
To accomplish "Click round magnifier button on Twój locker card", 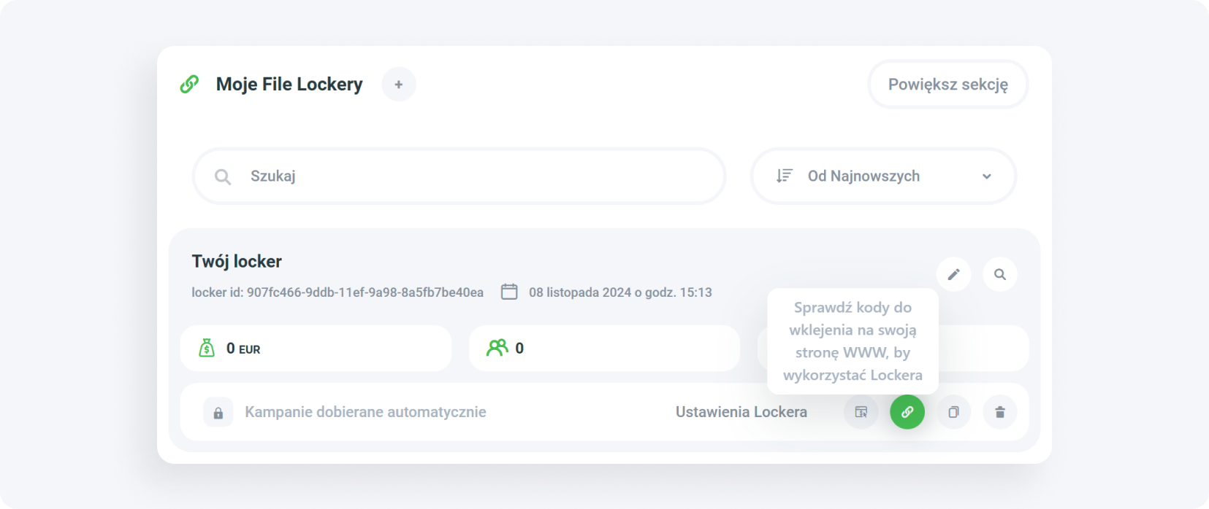I will click(x=1000, y=274).
